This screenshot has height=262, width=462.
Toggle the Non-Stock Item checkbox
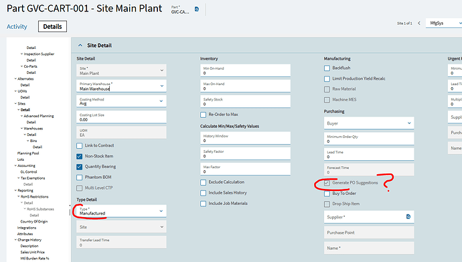tap(79, 156)
